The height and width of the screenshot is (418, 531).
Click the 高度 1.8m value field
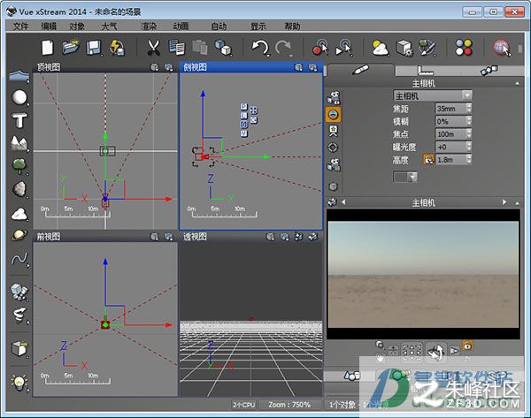(x=450, y=159)
